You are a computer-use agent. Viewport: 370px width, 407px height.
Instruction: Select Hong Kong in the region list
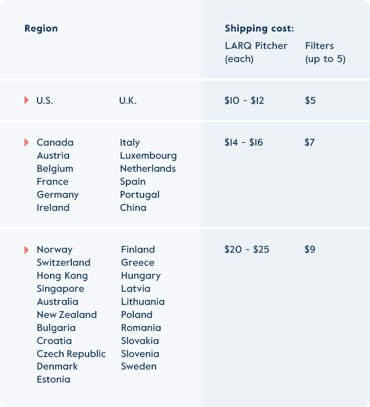[63, 276]
